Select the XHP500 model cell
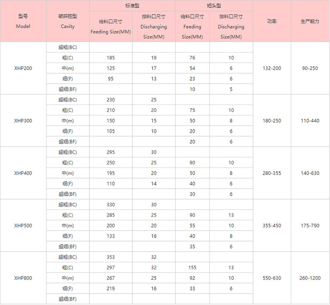This screenshot has height=305, width=330. 23,226
